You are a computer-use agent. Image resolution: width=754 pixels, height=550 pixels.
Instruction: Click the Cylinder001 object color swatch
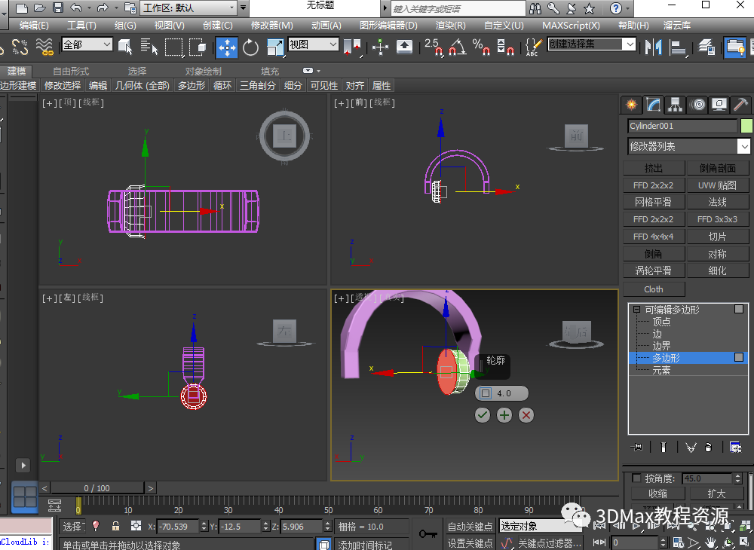[x=746, y=126]
